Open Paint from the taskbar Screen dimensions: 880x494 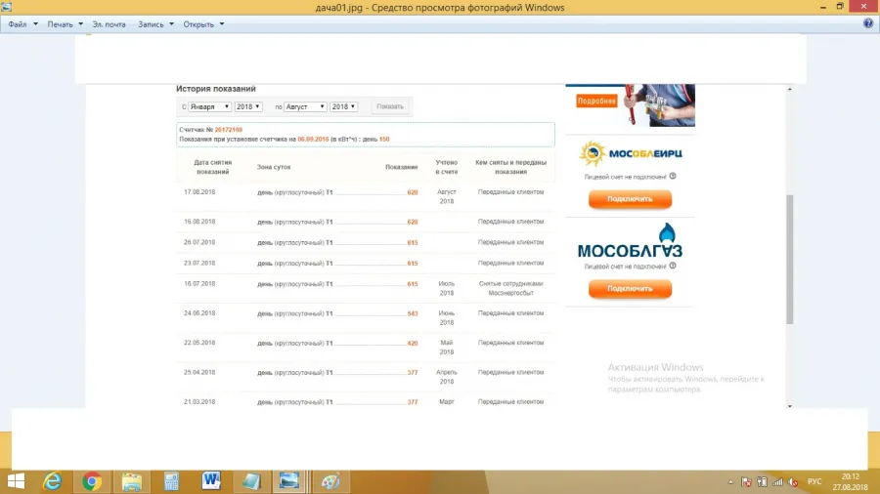[x=330, y=481]
